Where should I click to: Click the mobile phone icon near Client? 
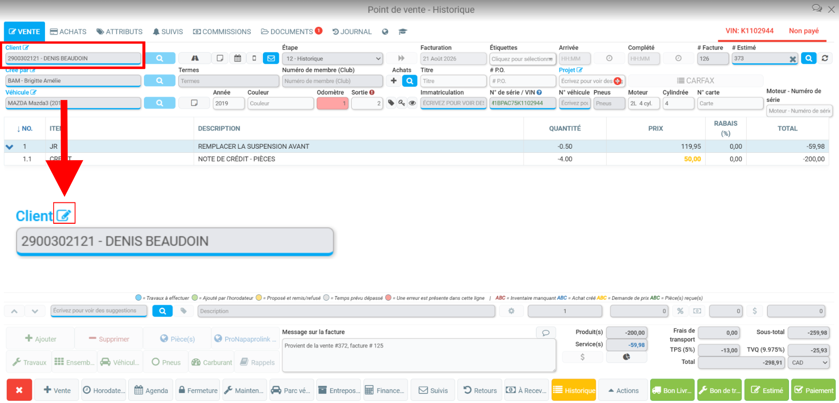[x=254, y=58]
